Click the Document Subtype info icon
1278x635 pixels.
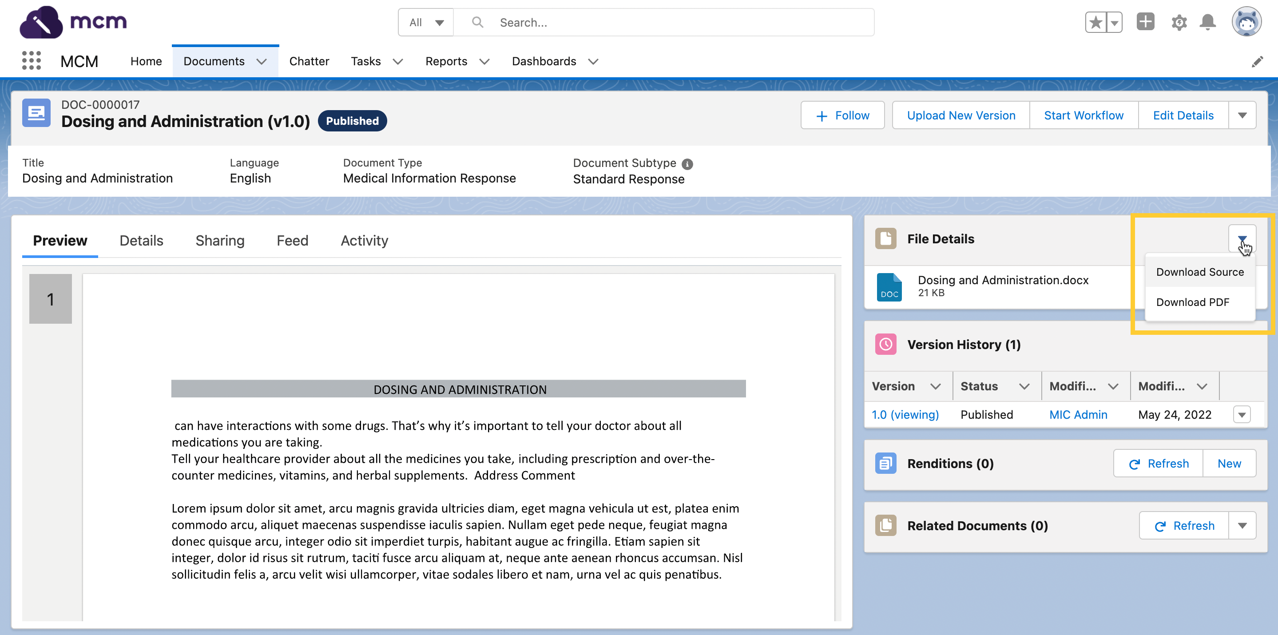(687, 164)
